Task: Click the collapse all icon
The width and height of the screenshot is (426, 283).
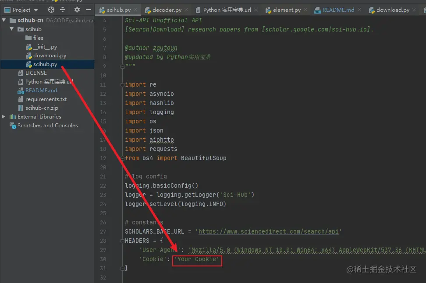Action: pyautogui.click(x=63, y=10)
